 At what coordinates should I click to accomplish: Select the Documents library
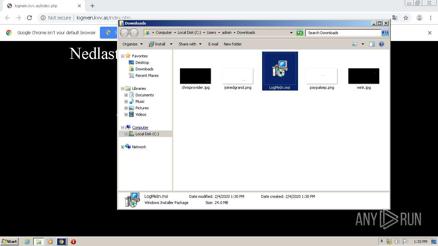click(144, 95)
